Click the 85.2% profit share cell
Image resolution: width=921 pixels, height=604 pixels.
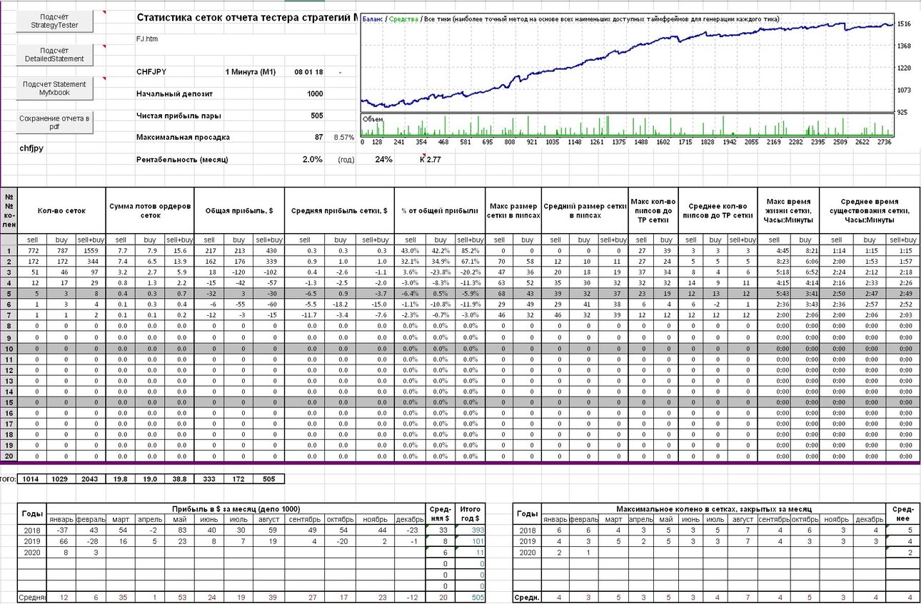(470, 251)
